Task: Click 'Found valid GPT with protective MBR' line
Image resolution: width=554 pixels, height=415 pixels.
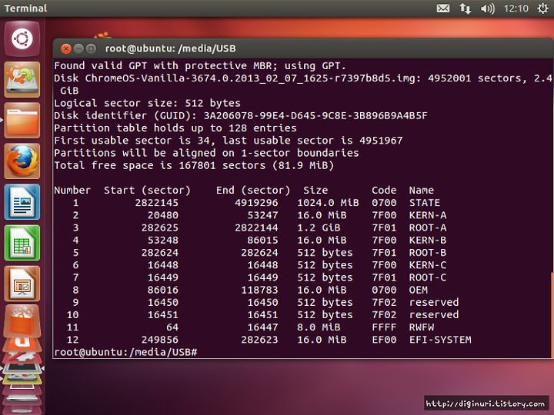Action: click(200, 65)
